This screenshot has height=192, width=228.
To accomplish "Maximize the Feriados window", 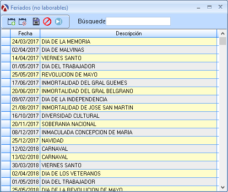I will tap(209, 7).
